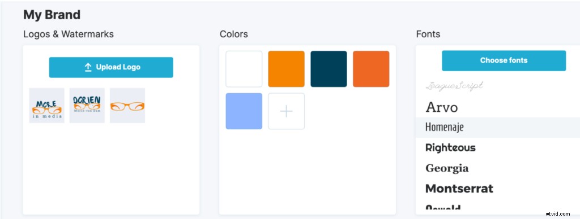Image resolution: width=580 pixels, height=219 pixels.
Task: Pick the dark navy blue color swatch
Action: coord(329,69)
